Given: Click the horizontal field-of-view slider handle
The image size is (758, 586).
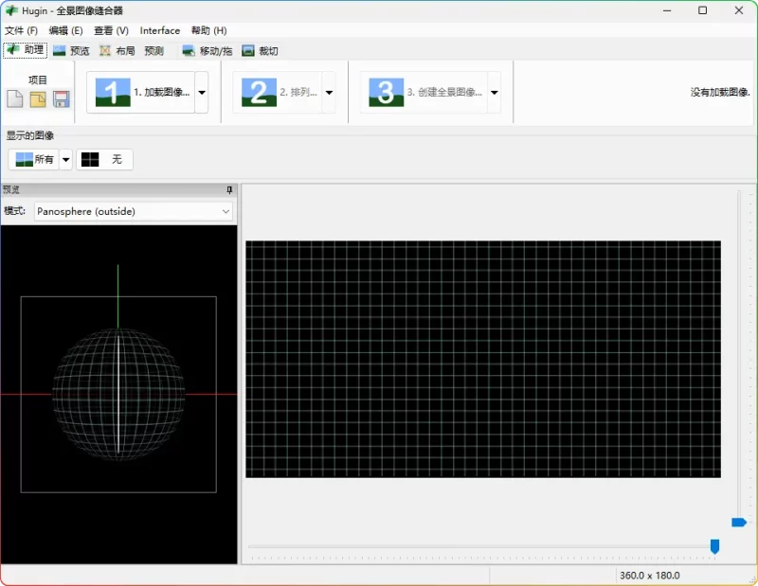Looking at the screenshot, I should click(x=715, y=546).
